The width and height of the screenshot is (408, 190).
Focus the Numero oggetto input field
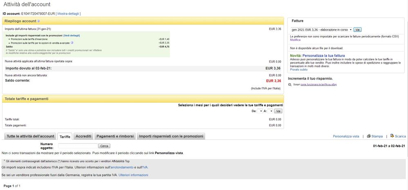point(78,146)
